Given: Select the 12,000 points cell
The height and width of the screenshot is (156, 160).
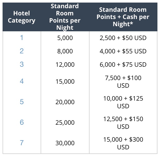Looking at the screenshot, I should 65,64.
